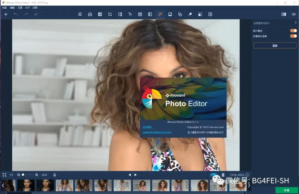Open the Adjust sliders tool
Screen dimensions: 299x194
[x=80, y=14]
